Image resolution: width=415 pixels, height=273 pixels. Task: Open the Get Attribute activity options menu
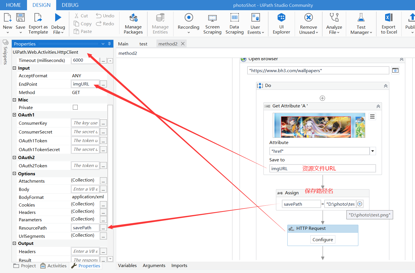click(x=372, y=116)
